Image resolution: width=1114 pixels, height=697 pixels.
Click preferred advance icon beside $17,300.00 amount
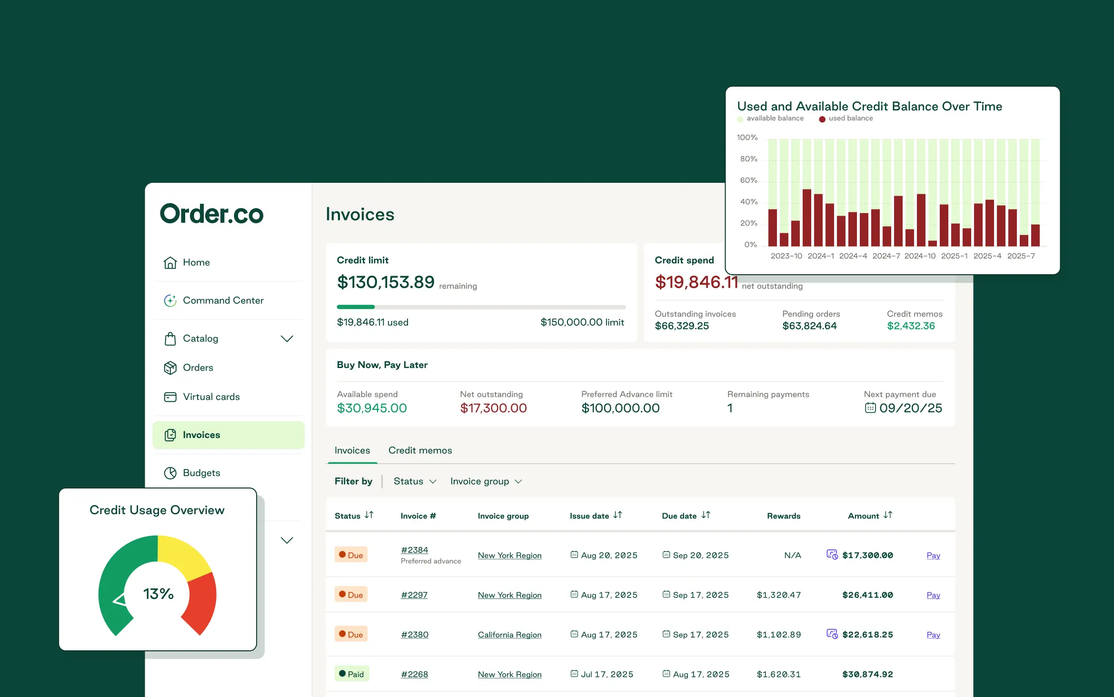click(832, 555)
